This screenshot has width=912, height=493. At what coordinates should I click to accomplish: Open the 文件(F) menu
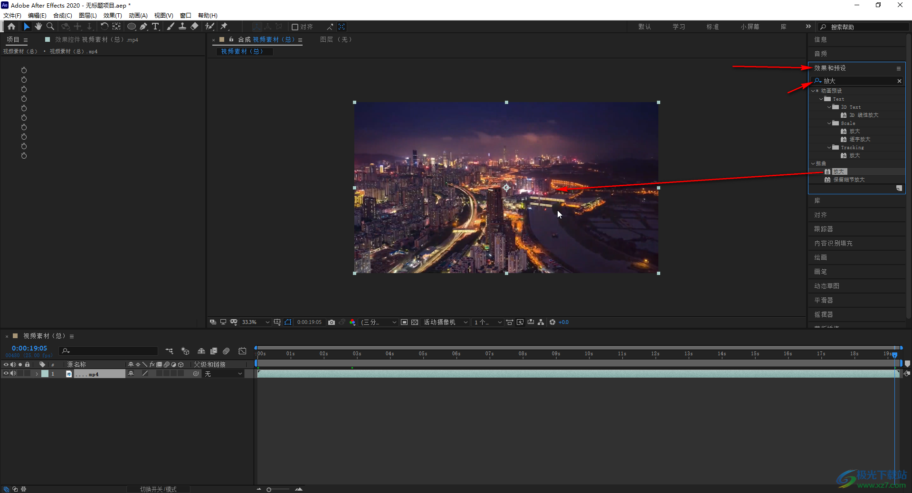click(x=12, y=15)
